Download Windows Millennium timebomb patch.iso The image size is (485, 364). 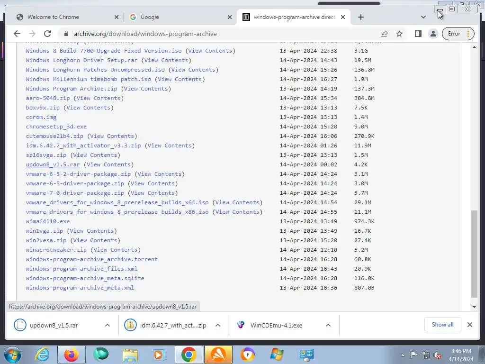pos(89,79)
